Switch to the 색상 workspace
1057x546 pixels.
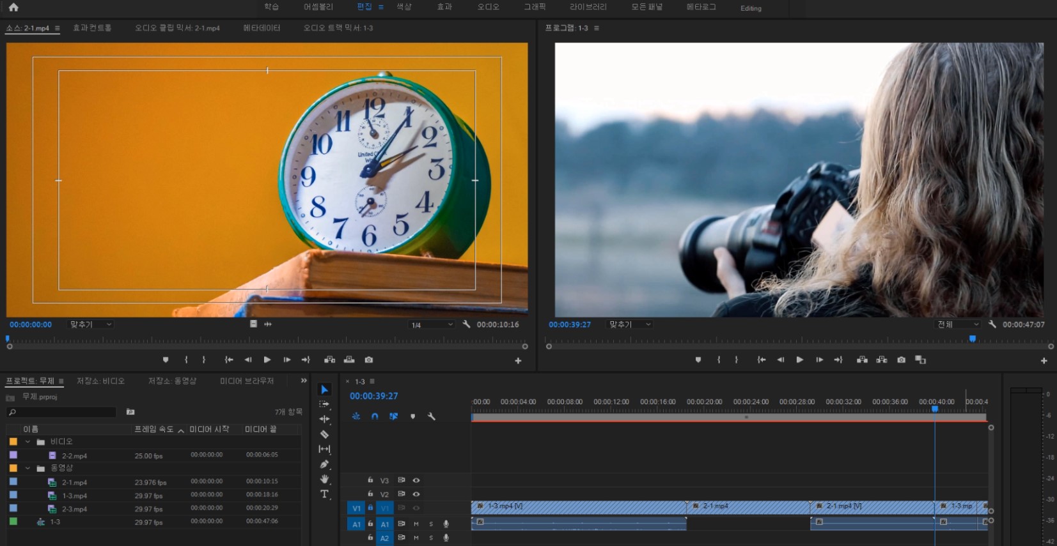pyautogui.click(x=404, y=7)
